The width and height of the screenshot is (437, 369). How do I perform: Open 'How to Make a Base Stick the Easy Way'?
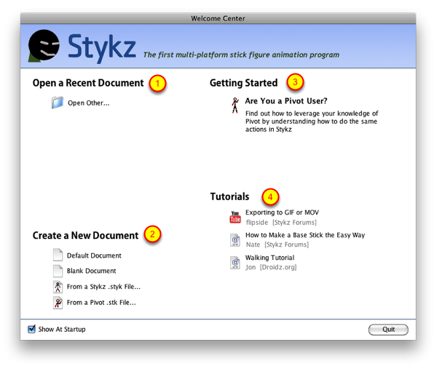tap(305, 235)
